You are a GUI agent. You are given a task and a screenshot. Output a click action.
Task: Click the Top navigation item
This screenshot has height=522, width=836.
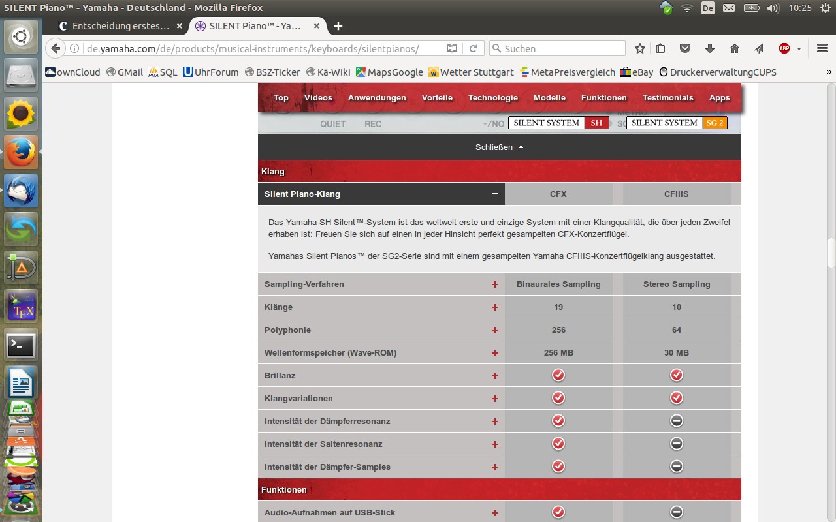click(281, 97)
